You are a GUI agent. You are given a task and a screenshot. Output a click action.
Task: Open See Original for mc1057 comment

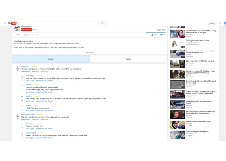point(30,101)
